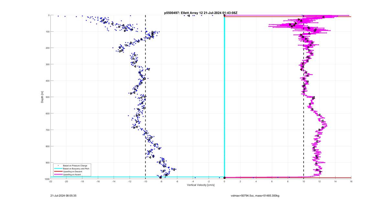The height and width of the screenshot is (201, 388).
Task: Click the depth axis tick label '600'
Action: pyautogui.click(x=47, y=113)
